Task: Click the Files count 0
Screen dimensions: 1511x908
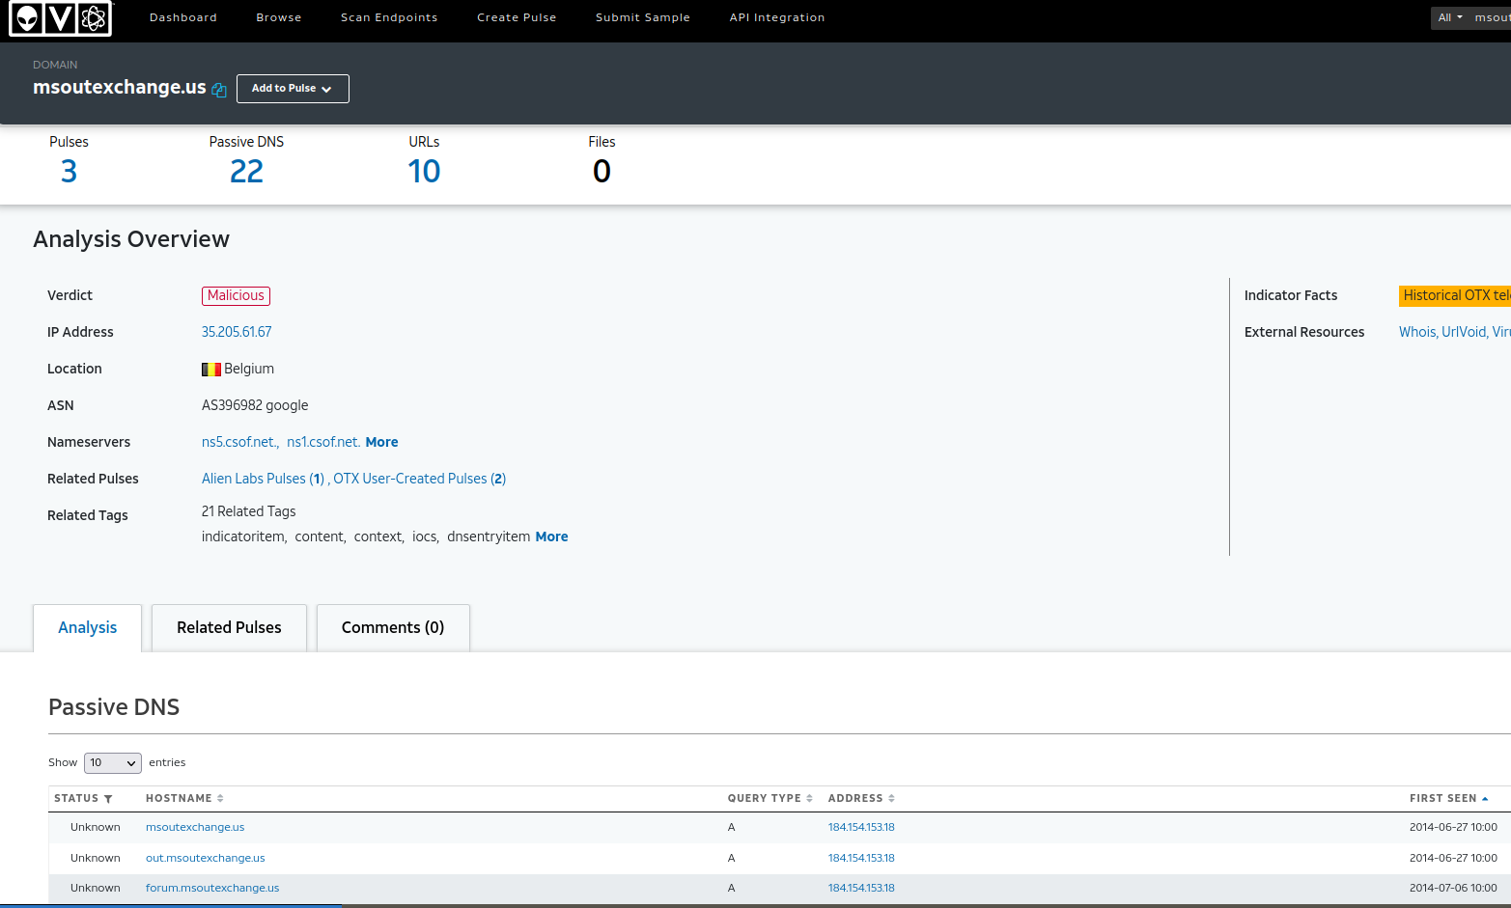Action: 602,172
